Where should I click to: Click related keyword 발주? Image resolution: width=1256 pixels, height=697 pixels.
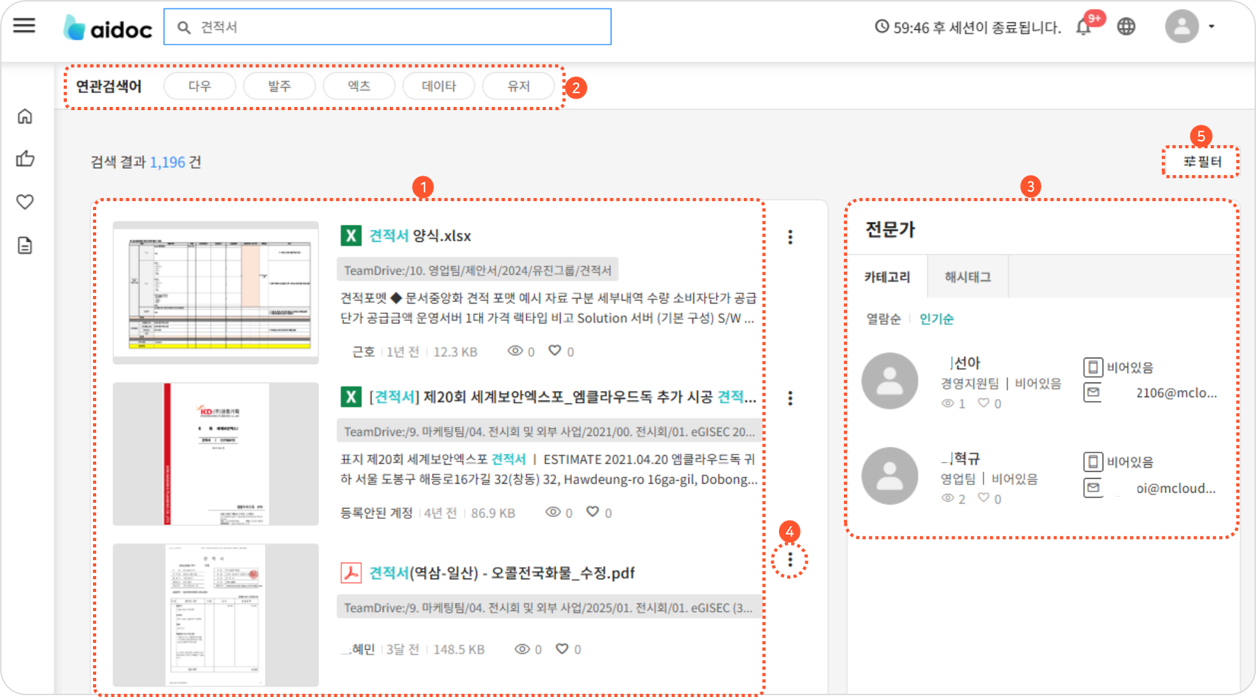pyautogui.click(x=279, y=86)
